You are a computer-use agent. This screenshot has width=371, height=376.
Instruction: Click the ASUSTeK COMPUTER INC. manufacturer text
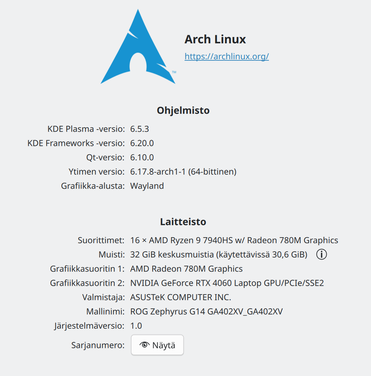(181, 297)
